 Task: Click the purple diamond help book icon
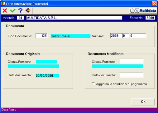28,11
